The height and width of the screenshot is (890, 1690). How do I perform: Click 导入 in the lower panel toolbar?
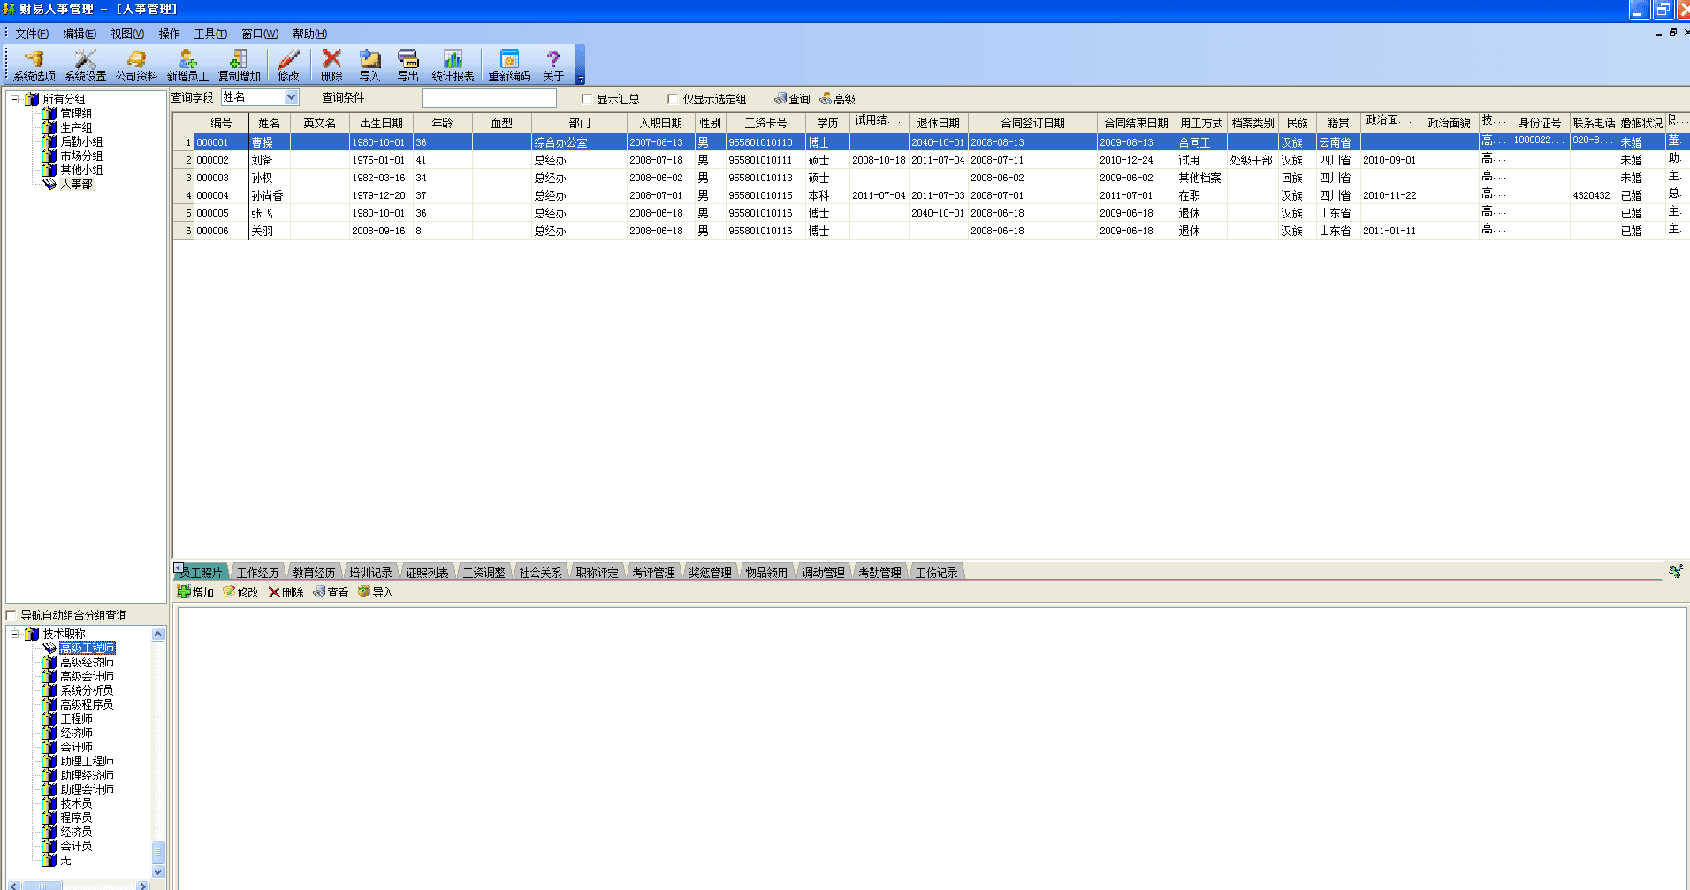coord(376,592)
